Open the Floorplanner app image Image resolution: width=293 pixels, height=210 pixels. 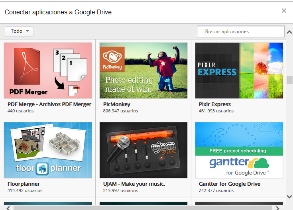coord(48,150)
